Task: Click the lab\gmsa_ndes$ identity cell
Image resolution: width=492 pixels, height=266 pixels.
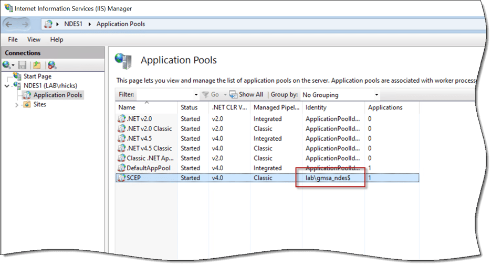Action: pos(328,178)
